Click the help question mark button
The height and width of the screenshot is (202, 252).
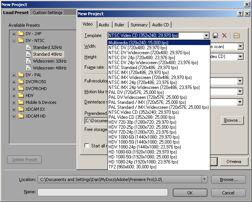(240, 13)
